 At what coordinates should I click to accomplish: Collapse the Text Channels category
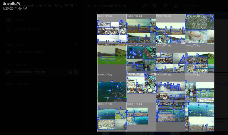(x=19, y=64)
